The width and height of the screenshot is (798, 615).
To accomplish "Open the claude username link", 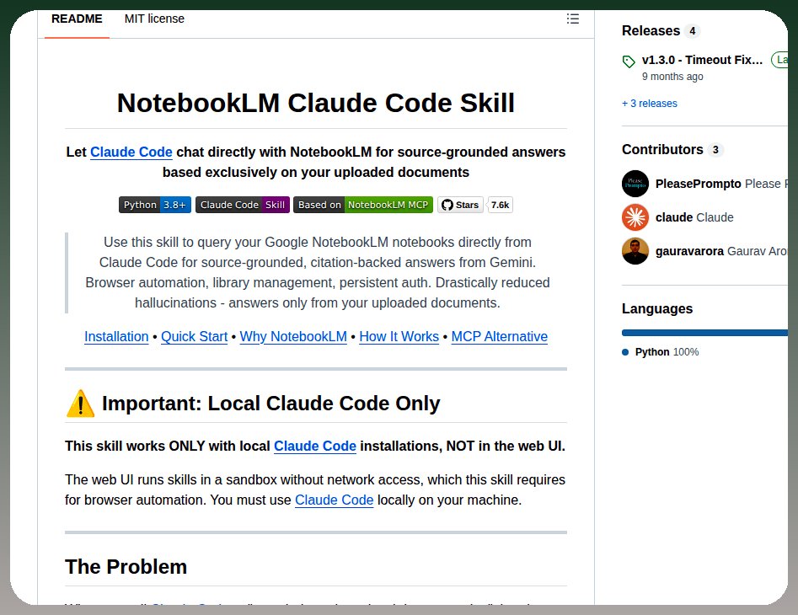I will [674, 217].
